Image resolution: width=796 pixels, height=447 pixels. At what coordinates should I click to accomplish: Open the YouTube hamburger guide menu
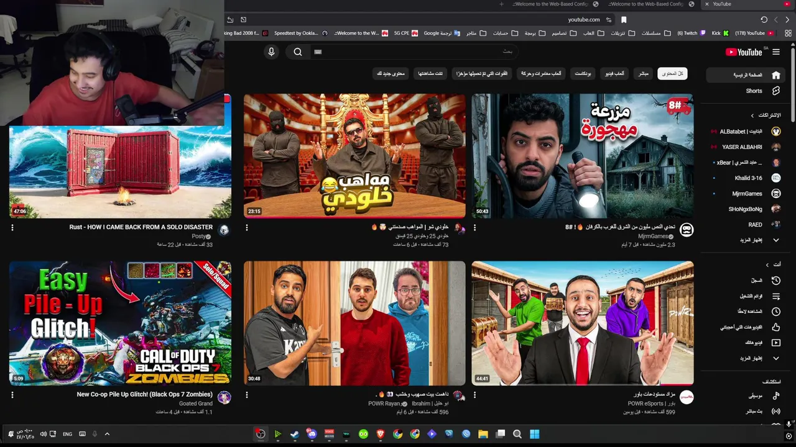(x=775, y=52)
